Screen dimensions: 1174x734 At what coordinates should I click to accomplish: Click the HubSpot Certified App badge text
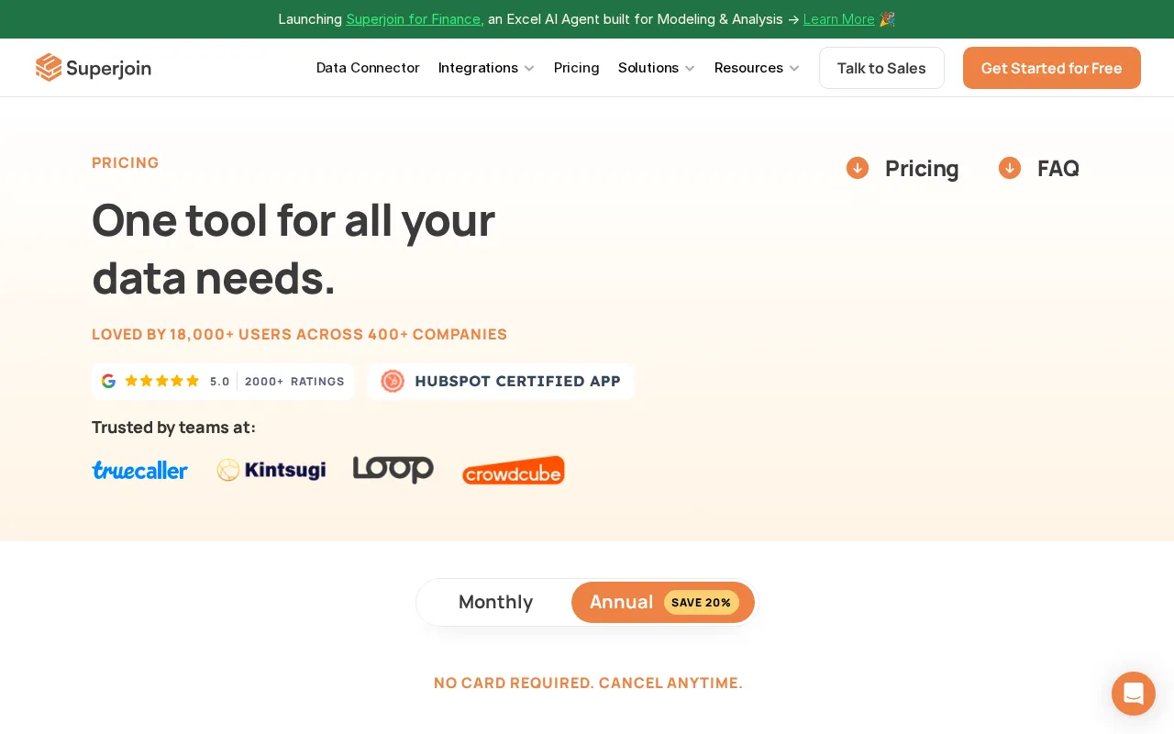coord(518,381)
